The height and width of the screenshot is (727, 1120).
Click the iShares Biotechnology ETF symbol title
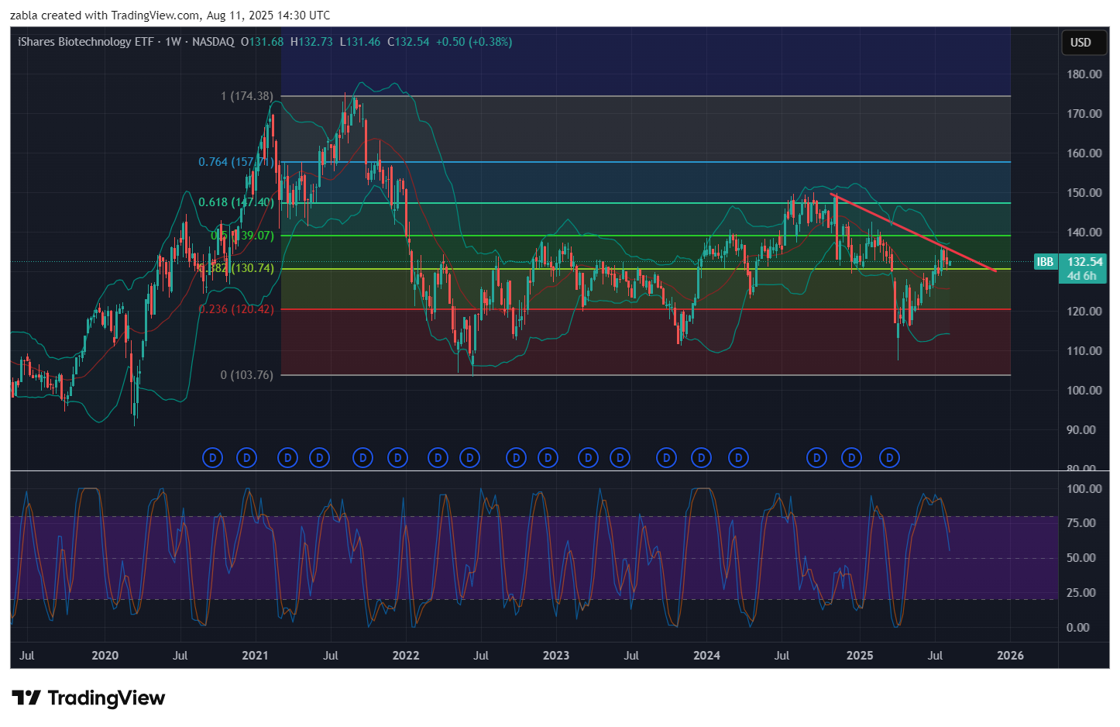(85, 42)
